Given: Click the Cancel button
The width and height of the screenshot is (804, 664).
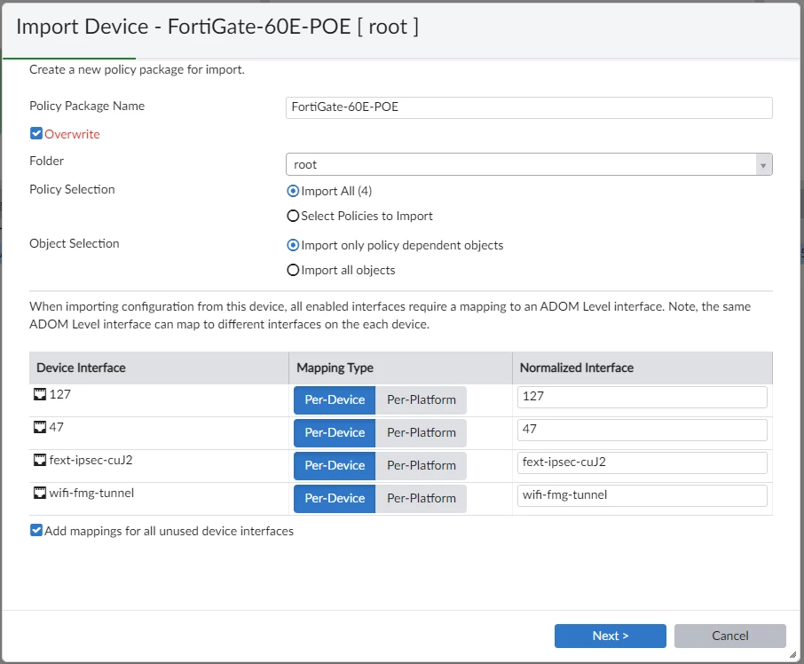Looking at the screenshot, I should click(x=730, y=636).
